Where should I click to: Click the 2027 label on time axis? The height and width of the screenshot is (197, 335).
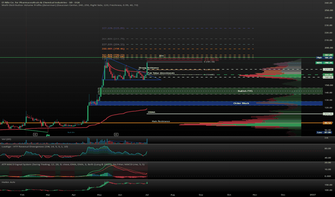[313, 194]
